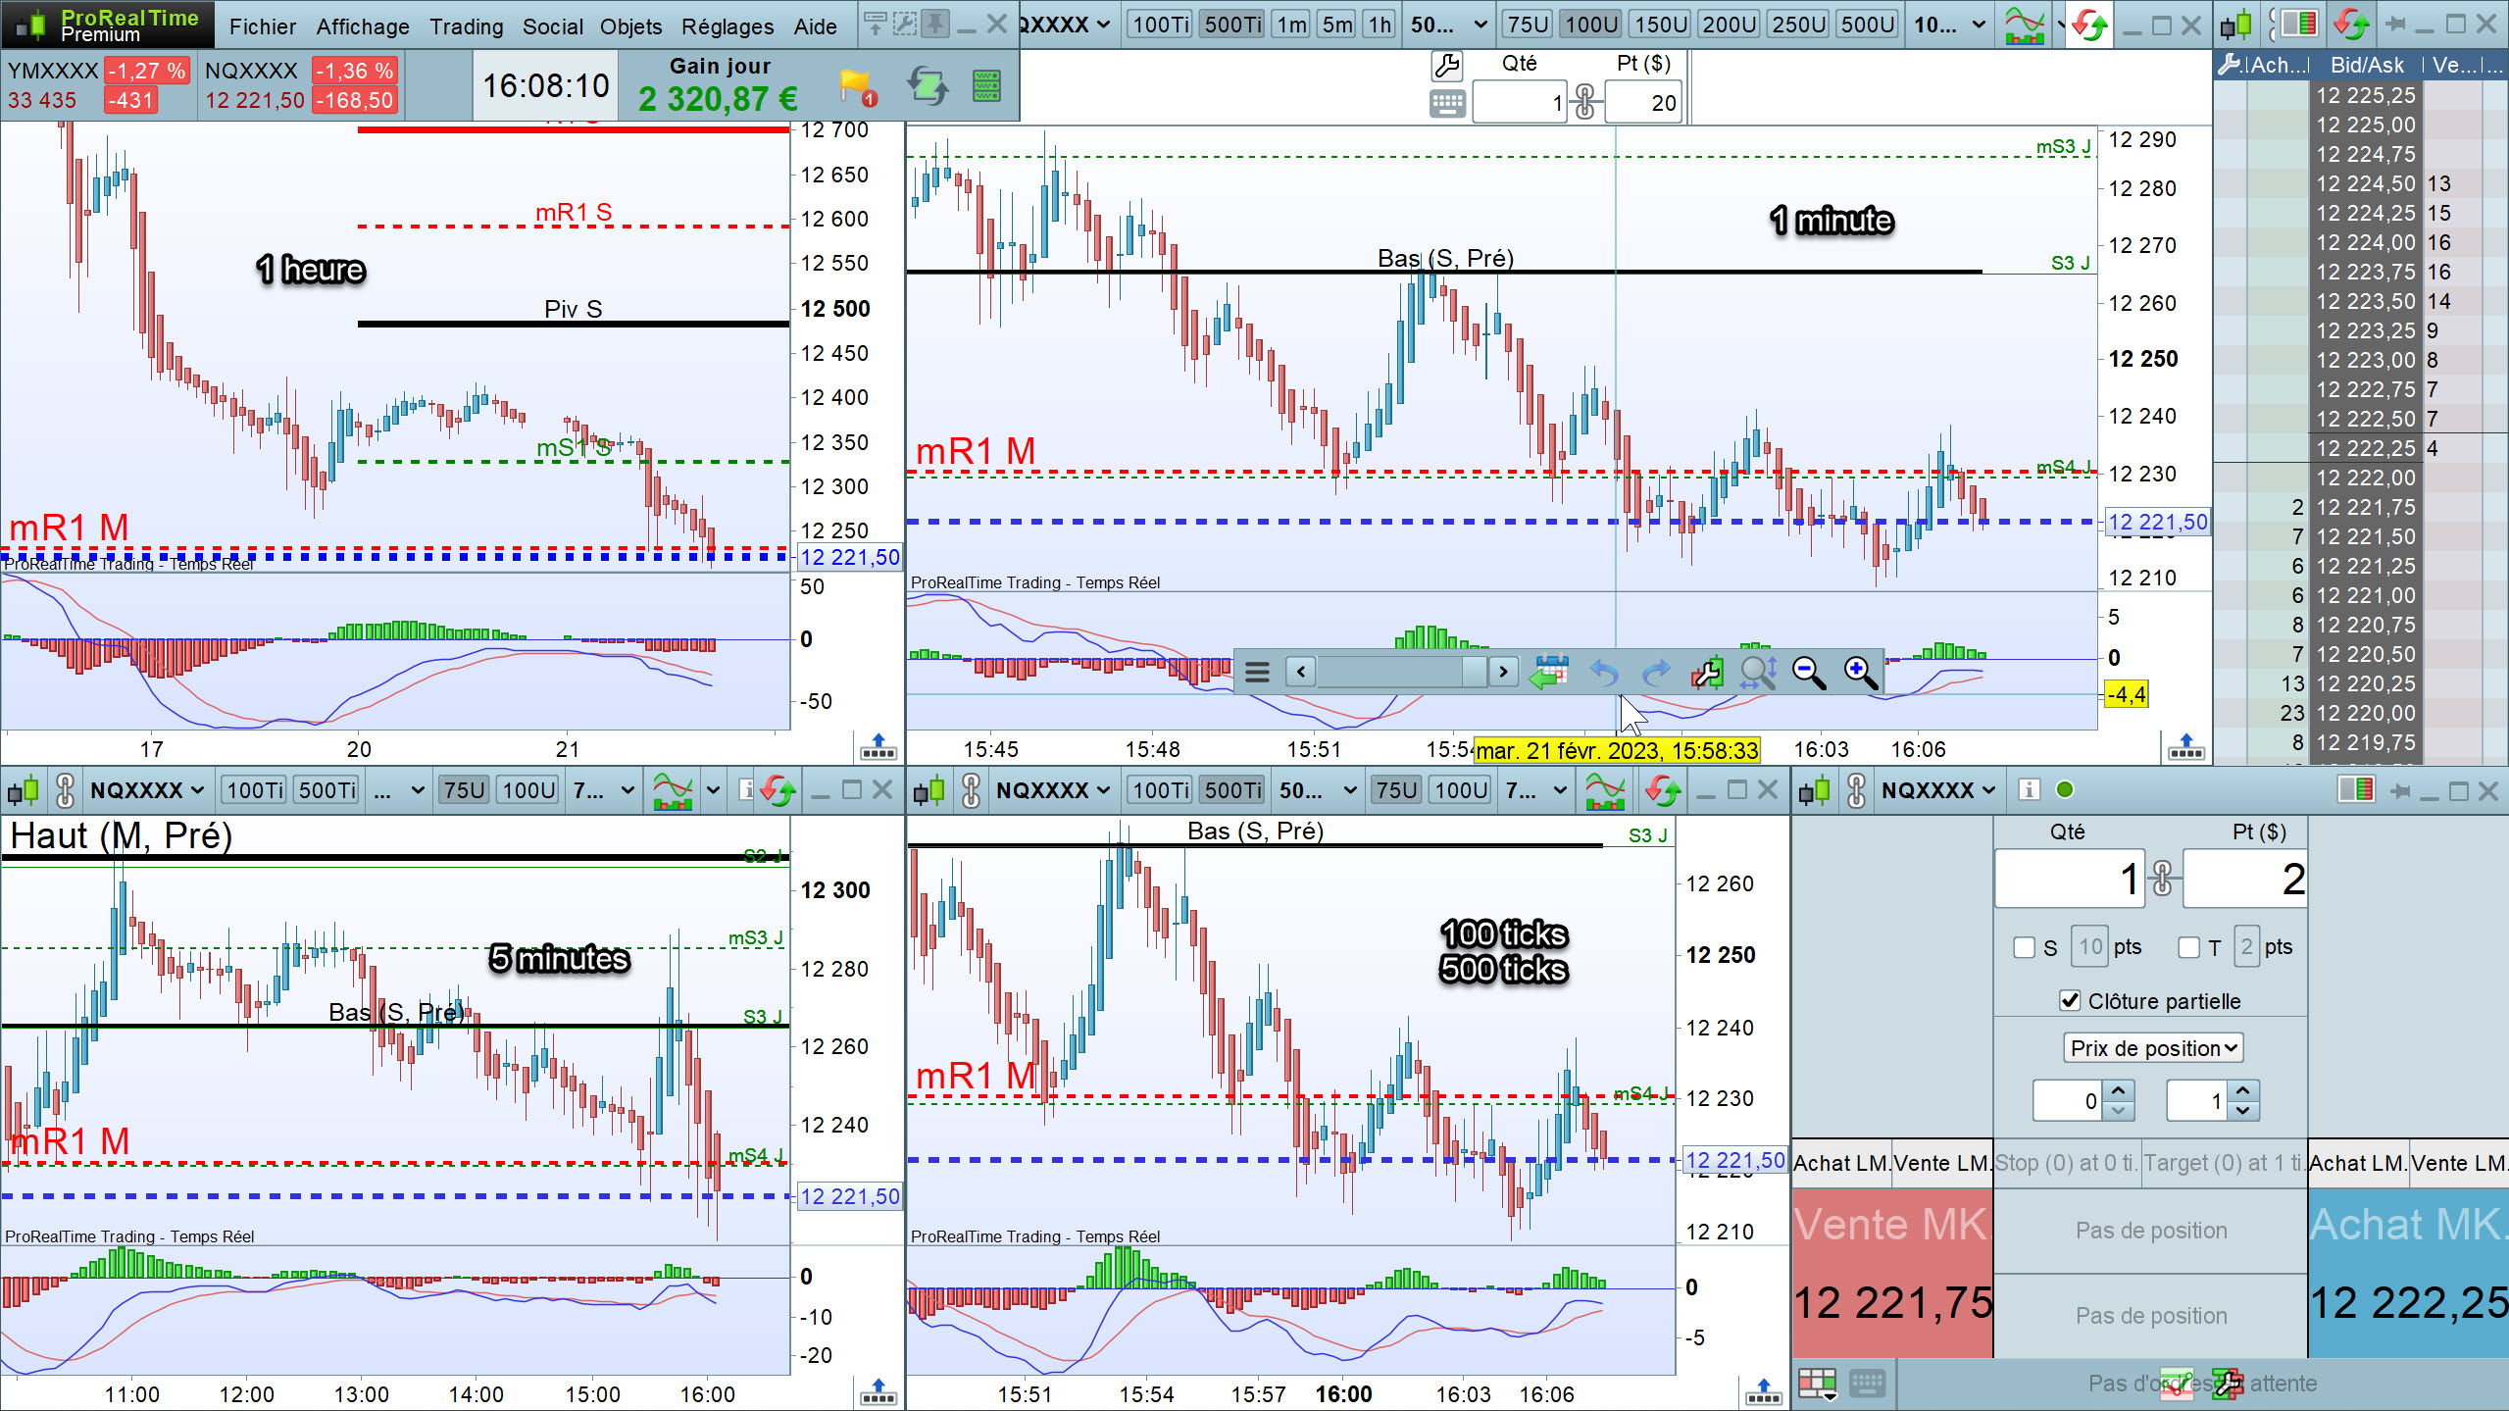Click wrench icon above Qté field

(x=1446, y=66)
